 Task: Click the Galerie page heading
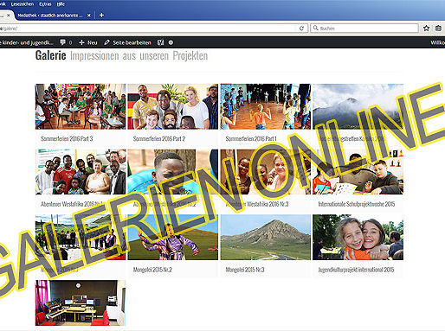coord(51,55)
